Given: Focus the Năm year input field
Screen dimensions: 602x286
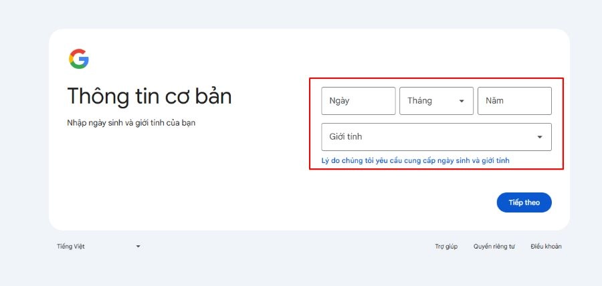Looking at the screenshot, I should point(514,101).
